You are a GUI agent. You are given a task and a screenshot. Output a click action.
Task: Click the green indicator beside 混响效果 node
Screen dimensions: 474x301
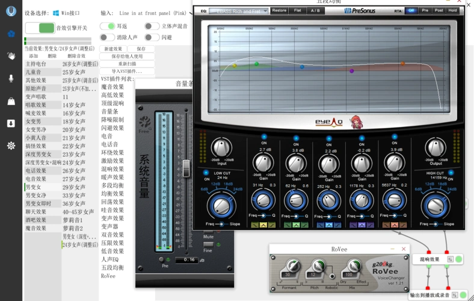pyautogui.click(x=458, y=259)
